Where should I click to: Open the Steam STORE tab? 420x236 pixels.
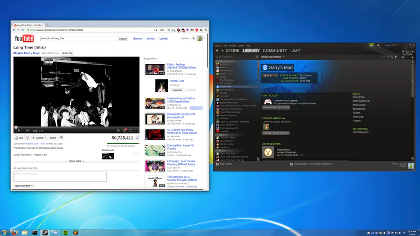[x=232, y=50]
